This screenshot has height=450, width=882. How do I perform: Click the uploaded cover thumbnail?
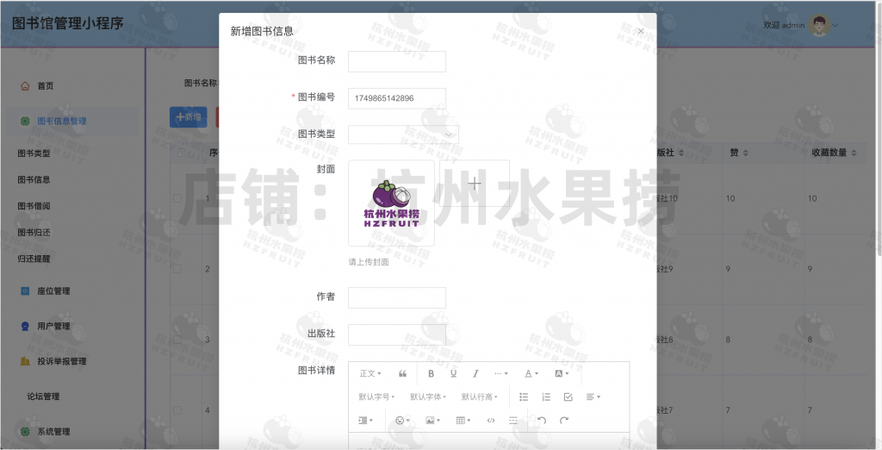tap(391, 203)
